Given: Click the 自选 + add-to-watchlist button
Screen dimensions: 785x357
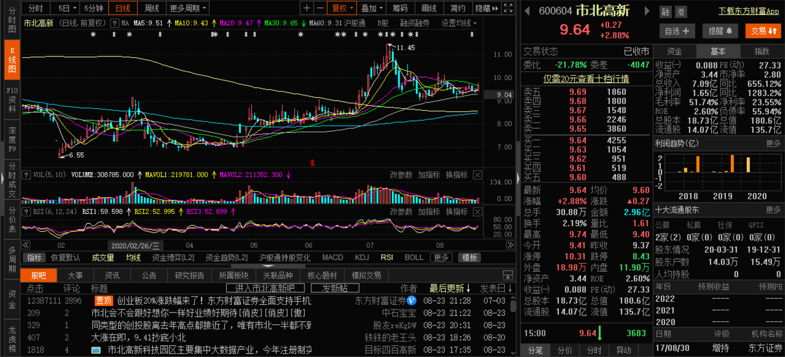Looking at the screenshot, I should point(677,31).
